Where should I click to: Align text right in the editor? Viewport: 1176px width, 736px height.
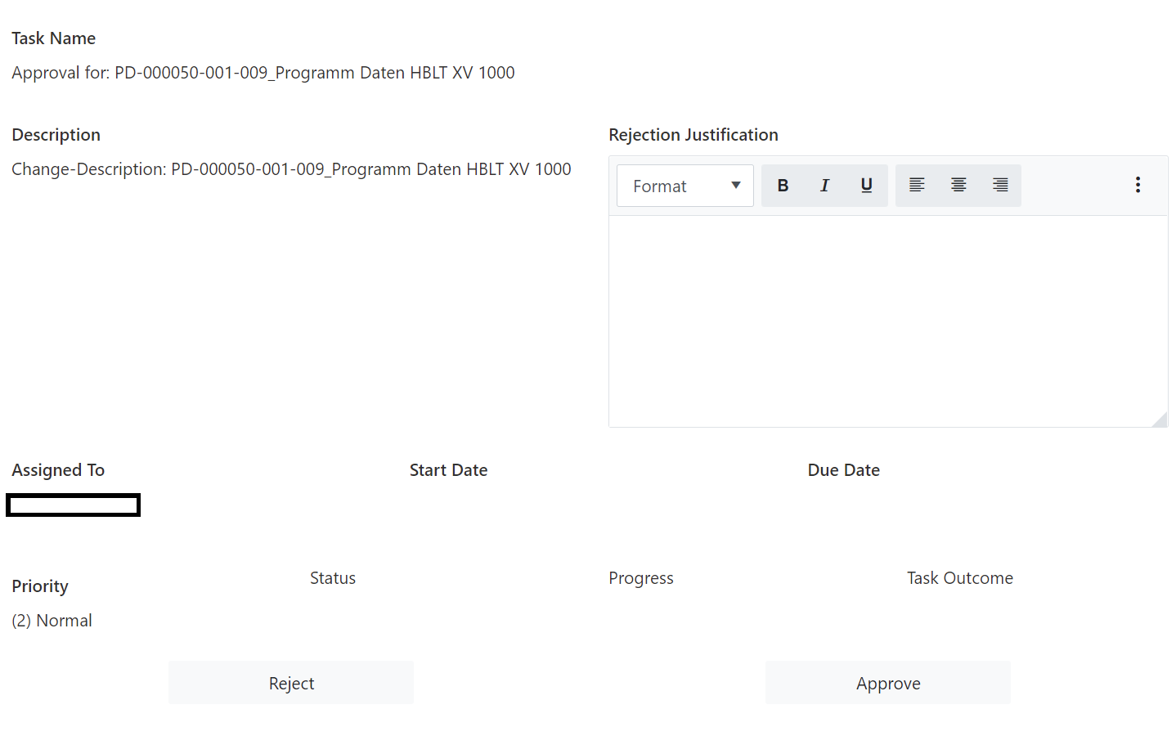pyautogui.click(x=1000, y=186)
